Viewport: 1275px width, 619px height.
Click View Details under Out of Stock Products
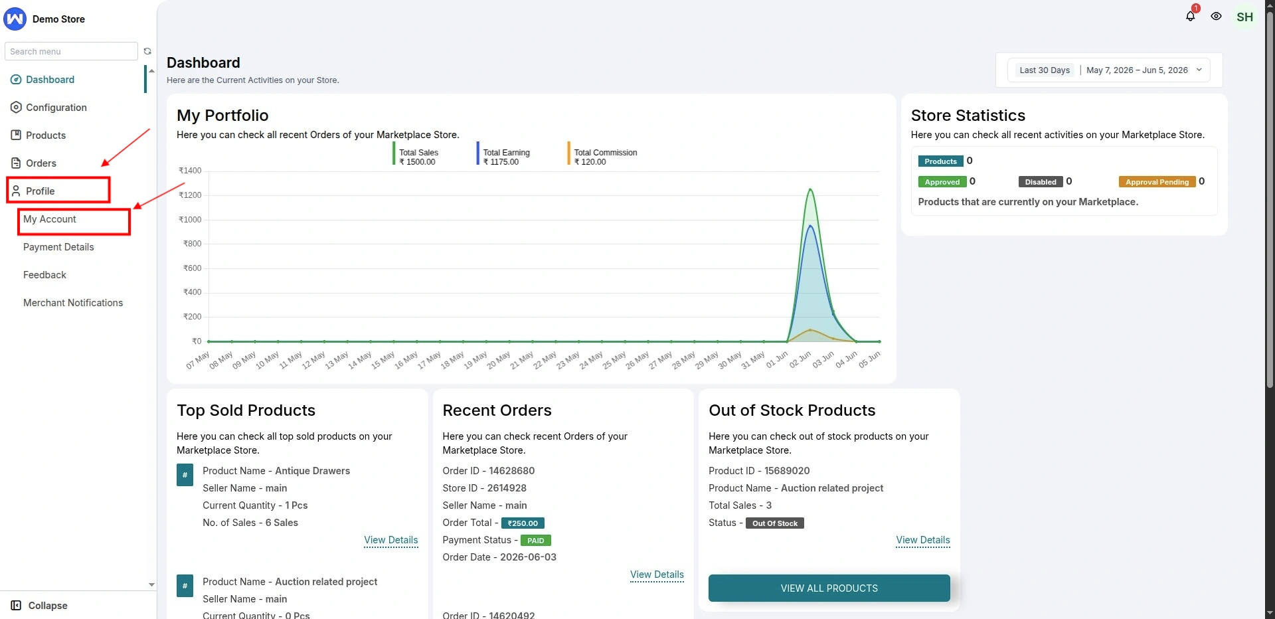pos(923,540)
